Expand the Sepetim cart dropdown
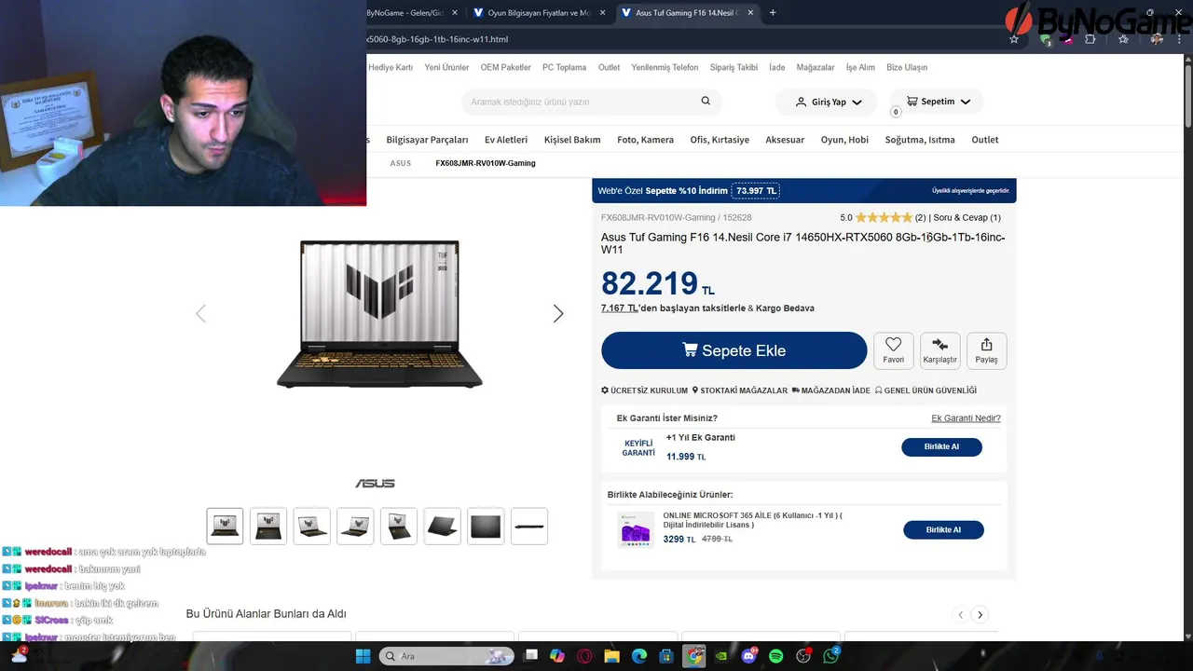The height and width of the screenshot is (671, 1193). 937,102
